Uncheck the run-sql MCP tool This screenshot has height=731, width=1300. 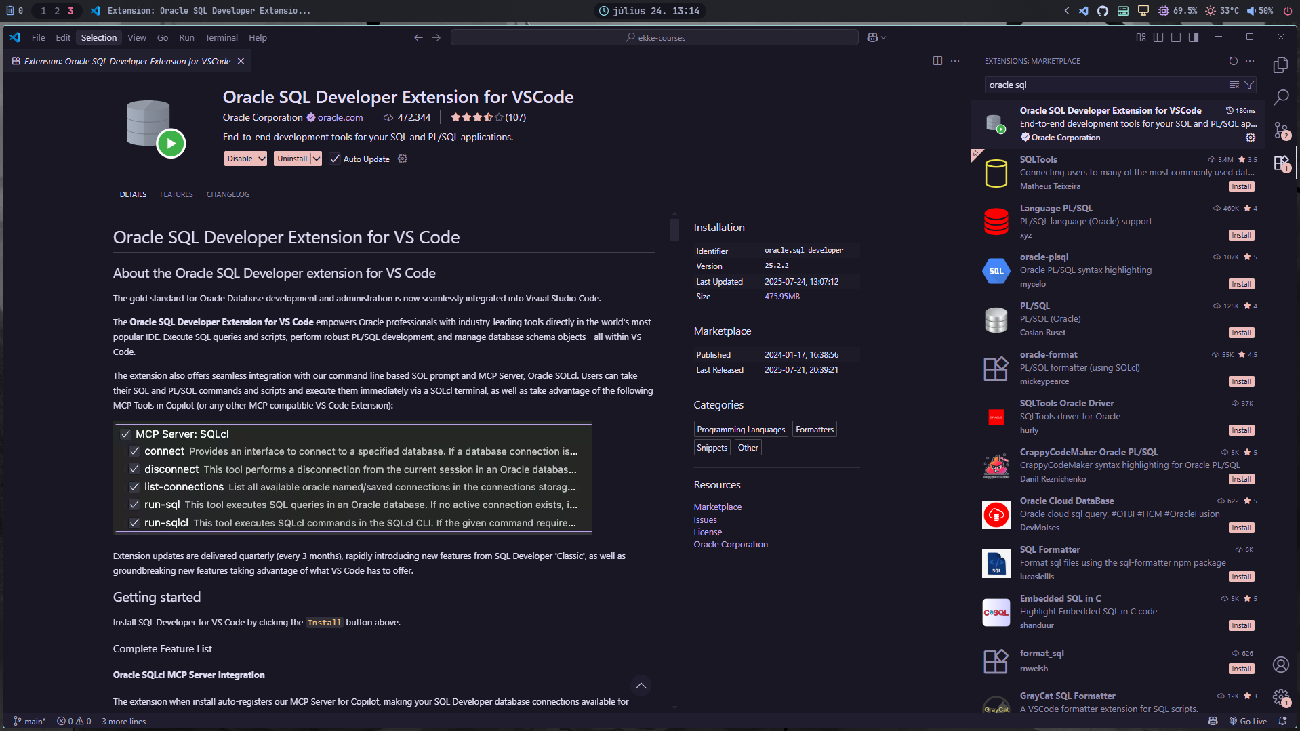click(x=134, y=505)
